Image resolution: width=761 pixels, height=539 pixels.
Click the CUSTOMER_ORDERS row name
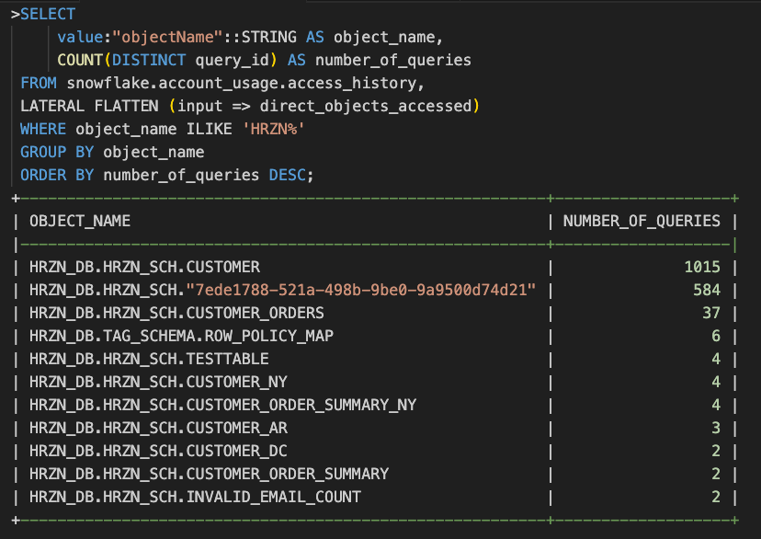click(176, 313)
